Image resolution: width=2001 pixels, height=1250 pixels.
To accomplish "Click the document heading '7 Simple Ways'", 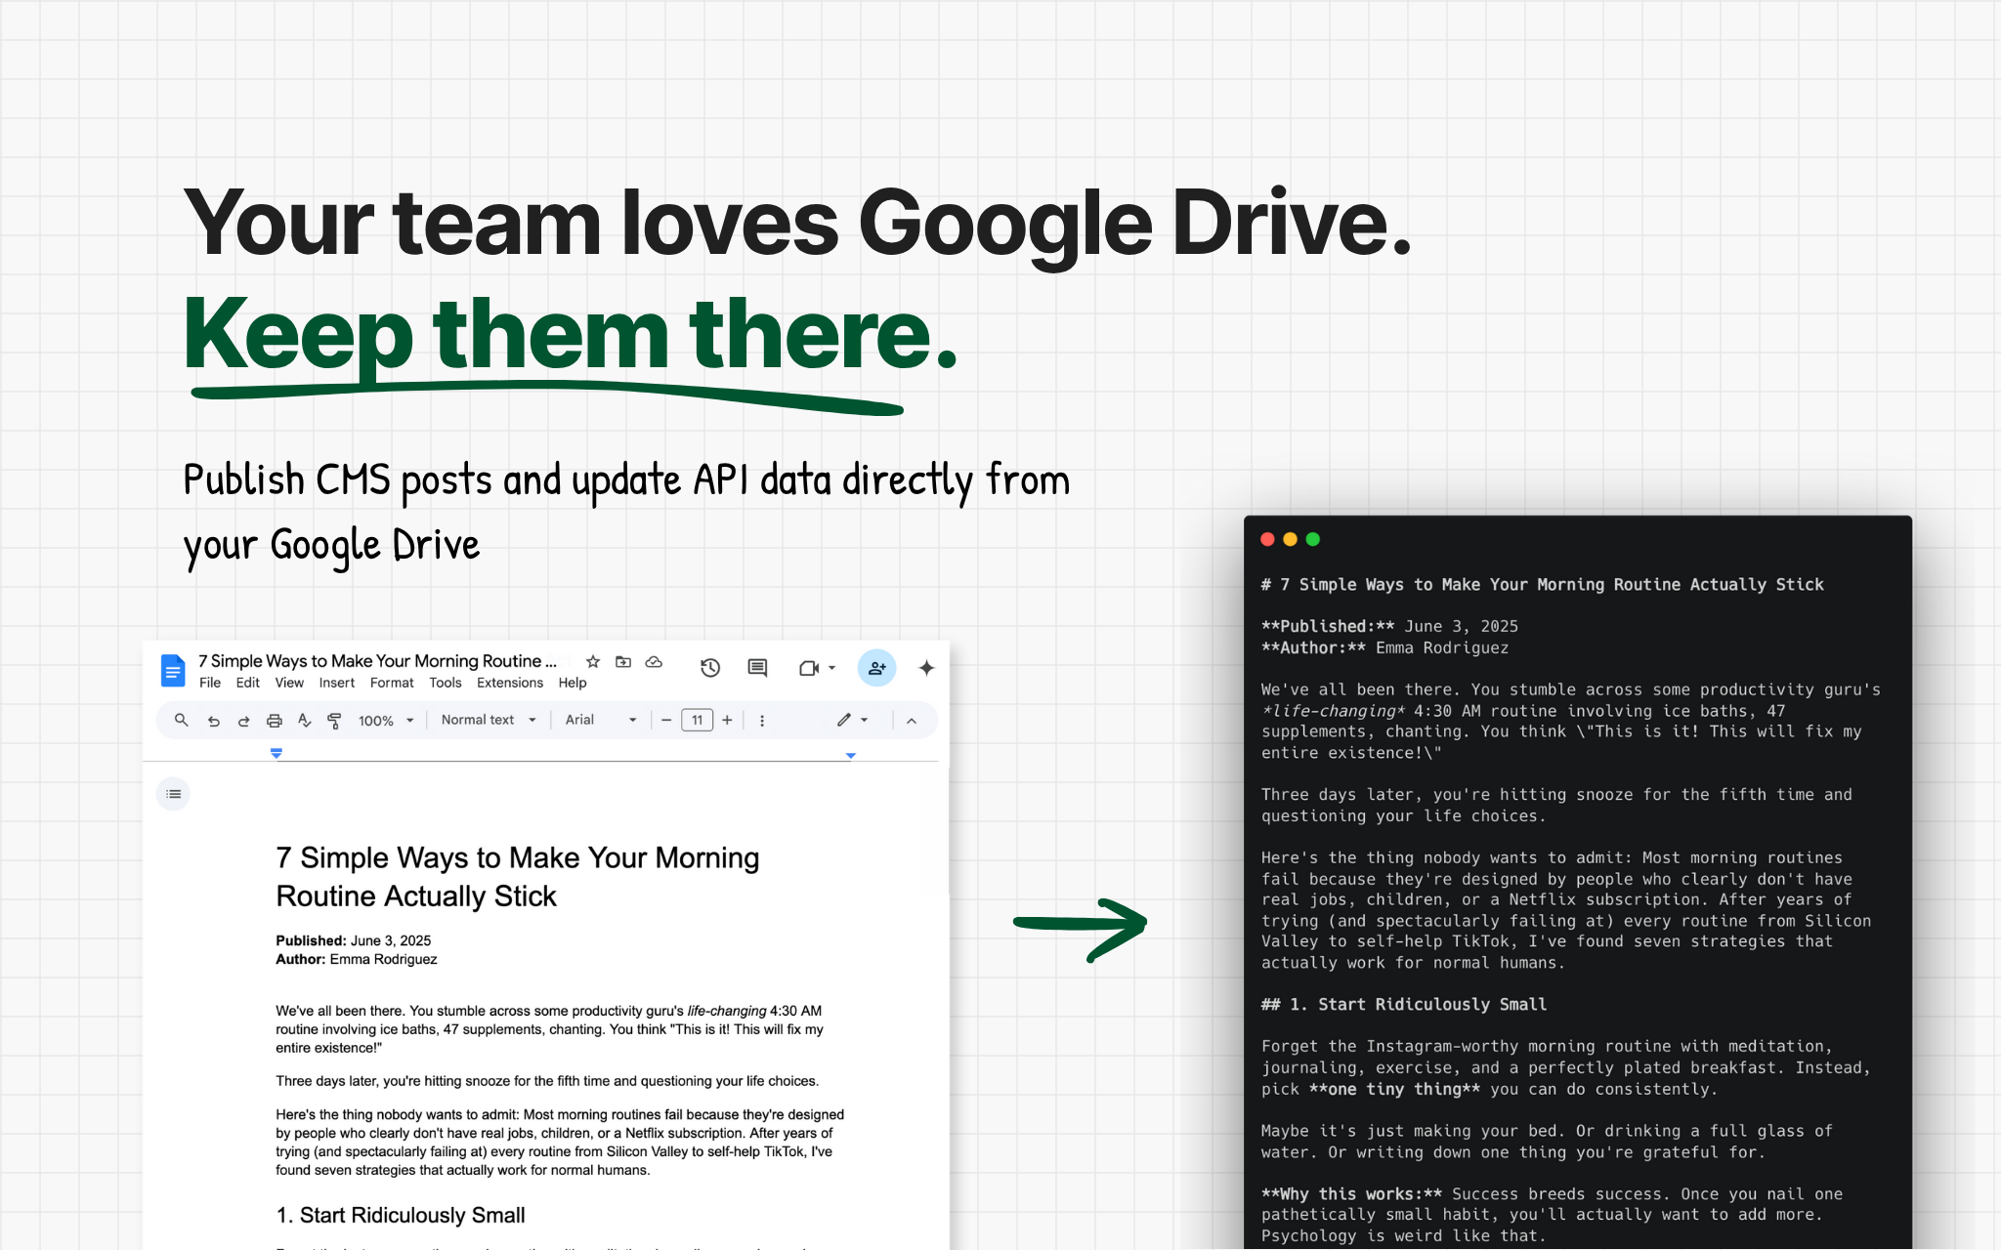I will click(518, 877).
